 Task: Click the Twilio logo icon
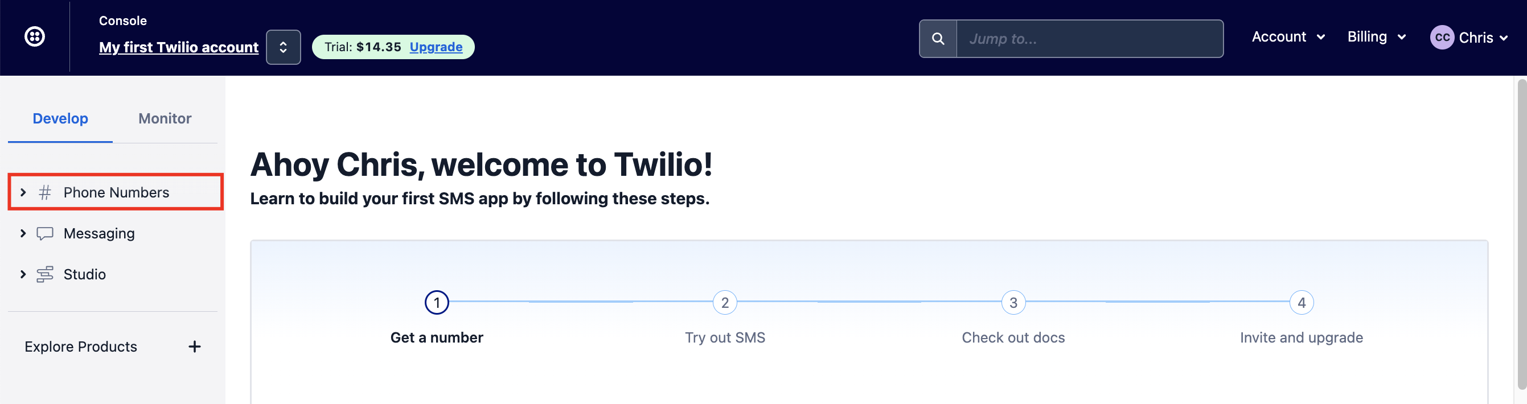click(x=35, y=36)
